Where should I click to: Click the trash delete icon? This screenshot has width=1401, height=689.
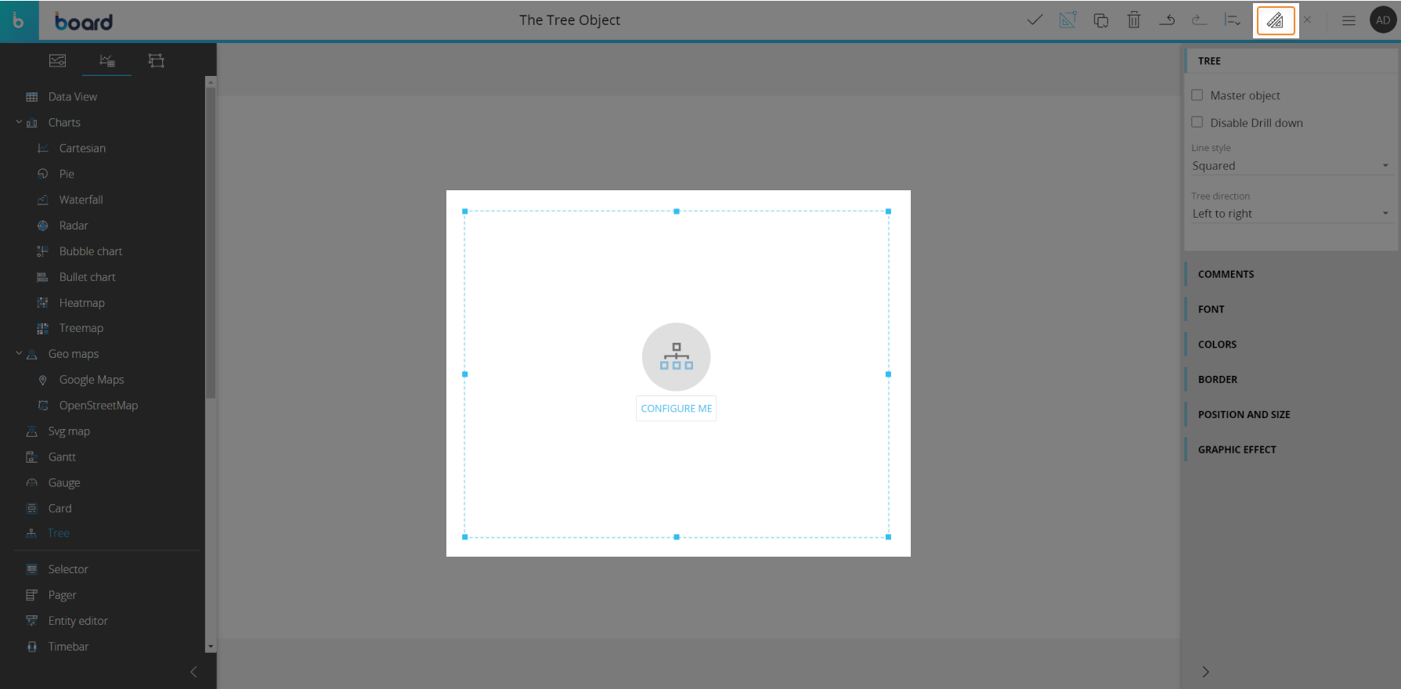[x=1133, y=20]
